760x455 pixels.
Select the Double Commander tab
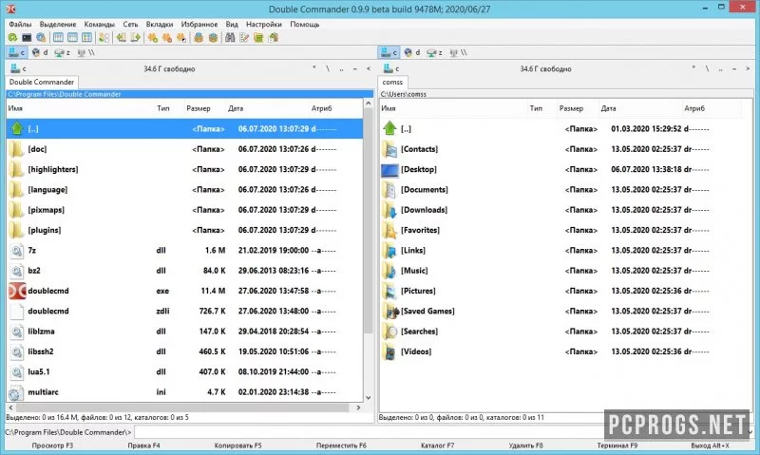coord(42,83)
